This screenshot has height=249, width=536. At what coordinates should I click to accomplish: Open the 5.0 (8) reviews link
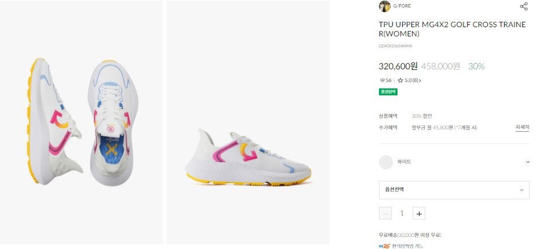click(412, 80)
